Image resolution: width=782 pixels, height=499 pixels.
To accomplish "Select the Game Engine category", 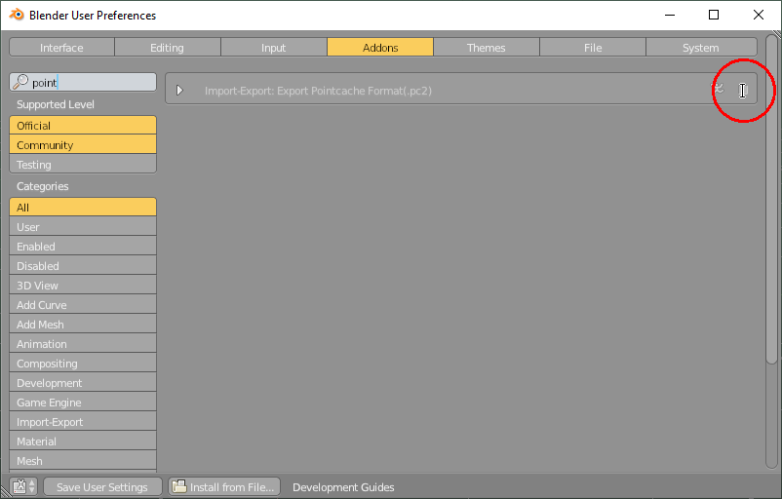I will tap(83, 402).
